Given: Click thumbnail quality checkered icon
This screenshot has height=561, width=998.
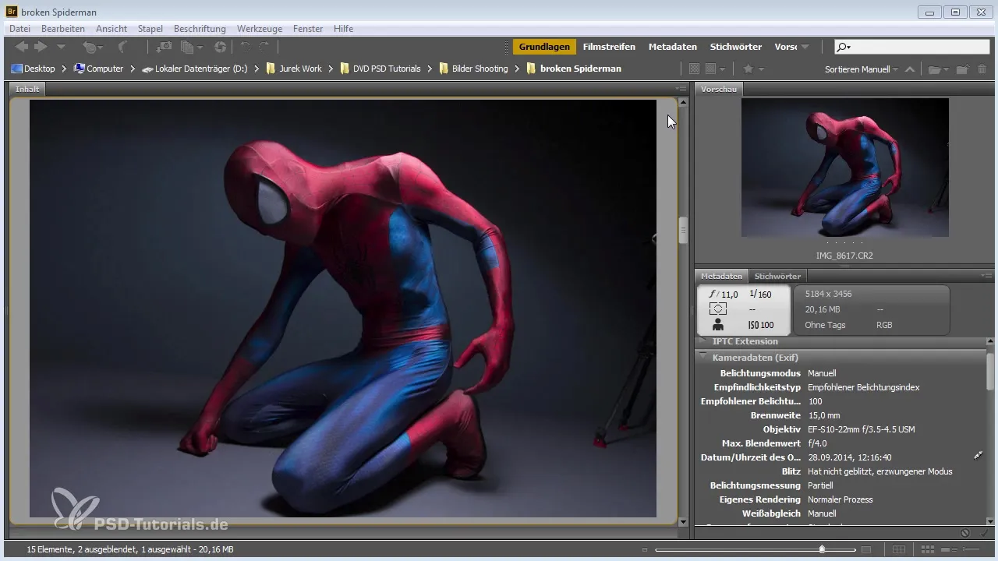Looking at the screenshot, I should [x=694, y=69].
